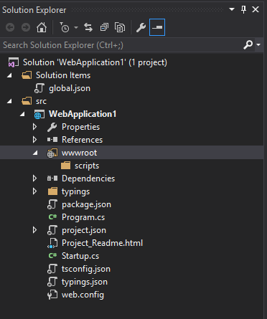Close the Solution Explorer panel

(x=256, y=9)
